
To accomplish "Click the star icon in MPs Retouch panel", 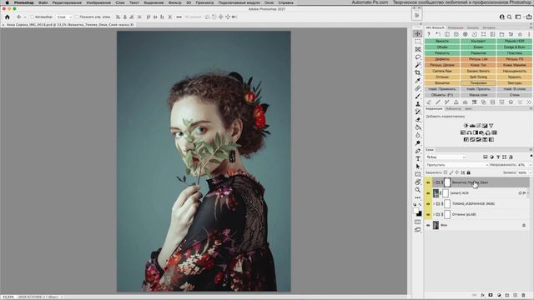I will 520,34.
